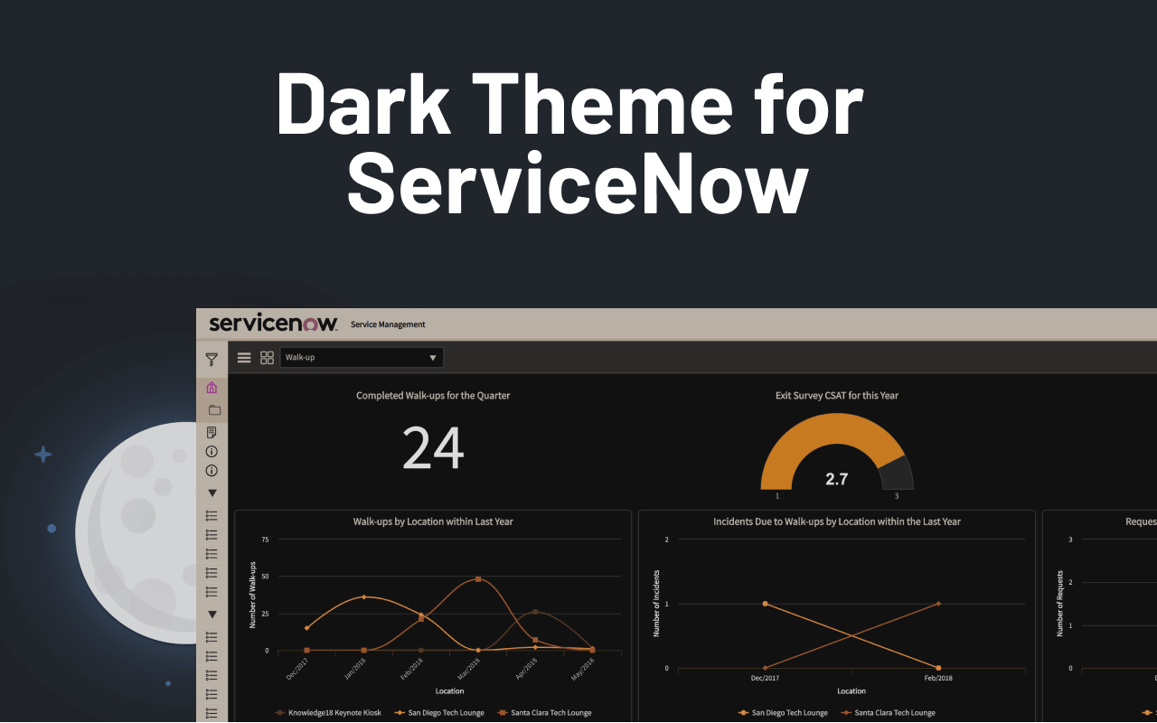Open first list module icon below upper collapse arrow
The width and height of the screenshot is (1157, 723).
[x=212, y=515]
